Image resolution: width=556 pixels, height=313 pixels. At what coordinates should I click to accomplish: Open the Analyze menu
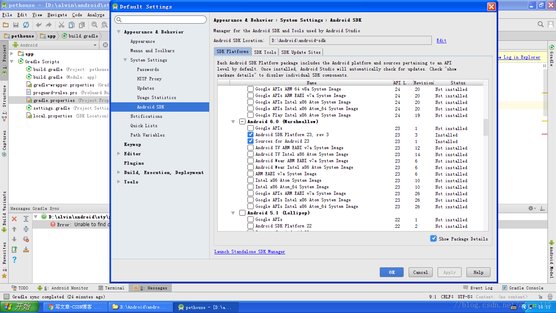(96, 15)
